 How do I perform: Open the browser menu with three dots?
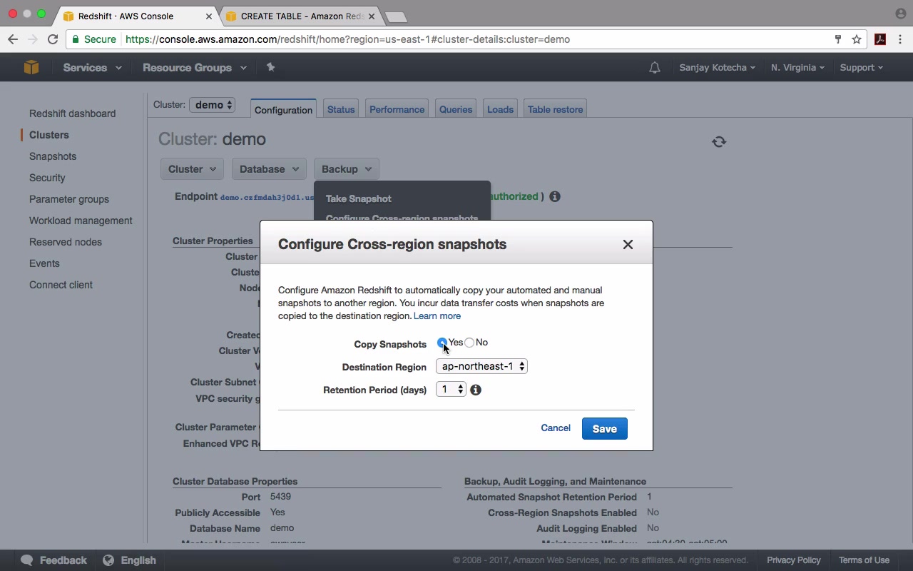900,39
